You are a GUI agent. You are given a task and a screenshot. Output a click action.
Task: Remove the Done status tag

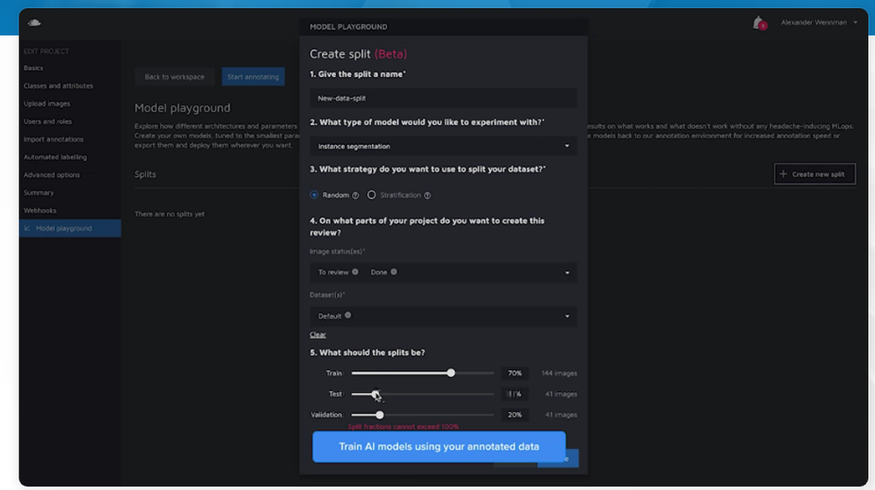(x=394, y=272)
